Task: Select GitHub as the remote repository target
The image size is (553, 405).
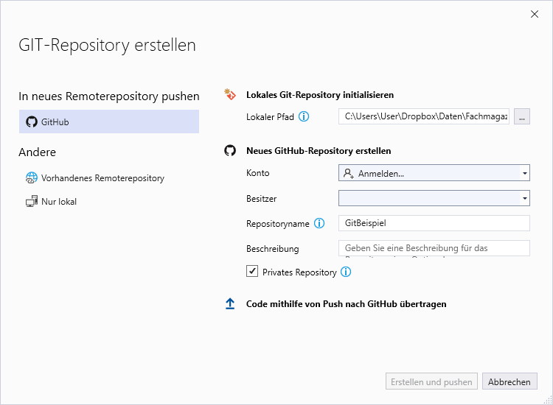Action: [109, 121]
